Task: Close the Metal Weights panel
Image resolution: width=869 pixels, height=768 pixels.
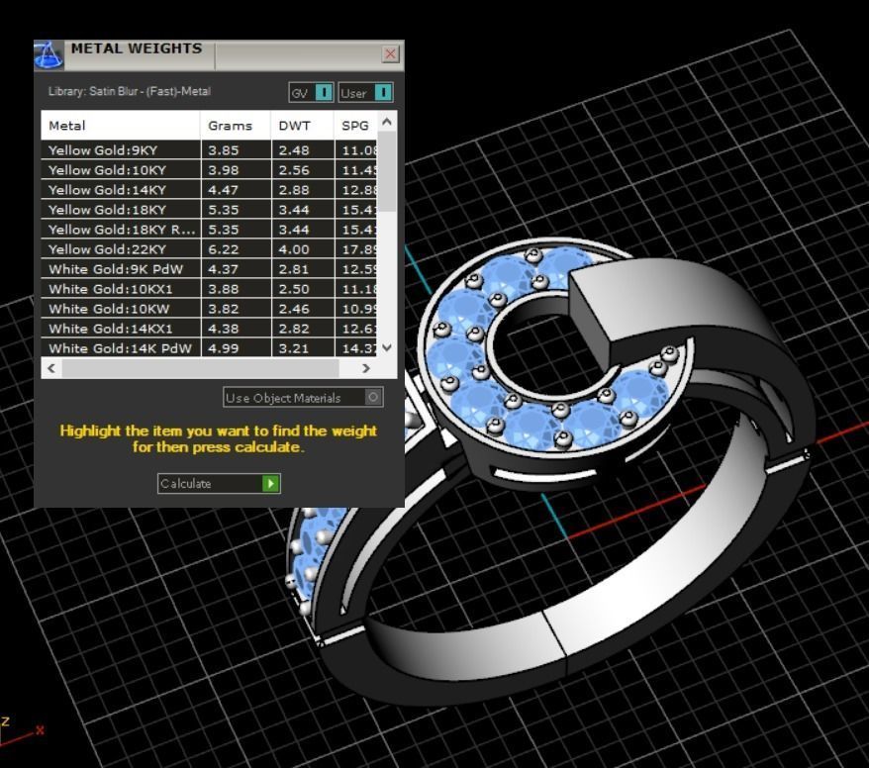Action: [390, 53]
